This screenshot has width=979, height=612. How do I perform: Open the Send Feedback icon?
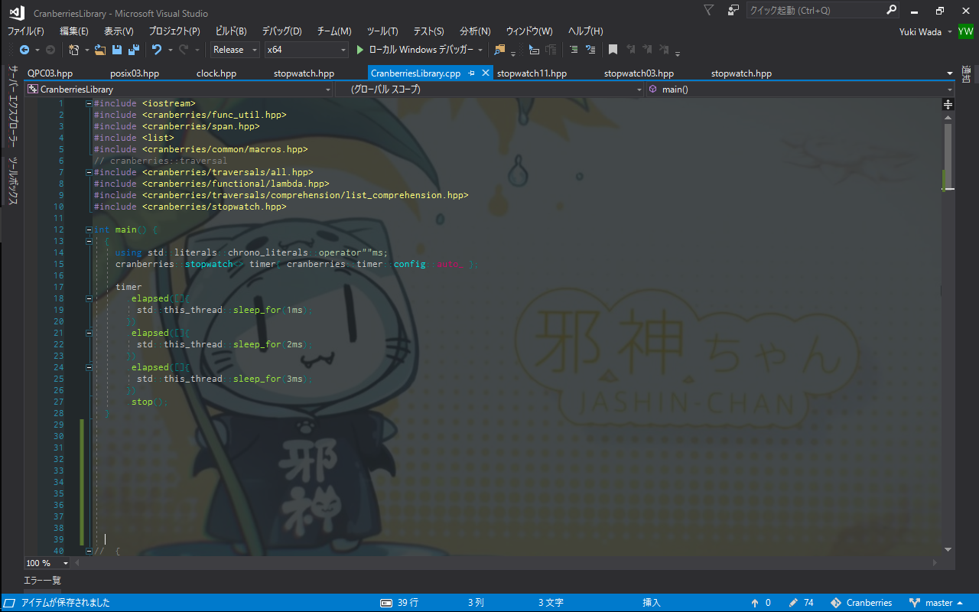(x=733, y=10)
